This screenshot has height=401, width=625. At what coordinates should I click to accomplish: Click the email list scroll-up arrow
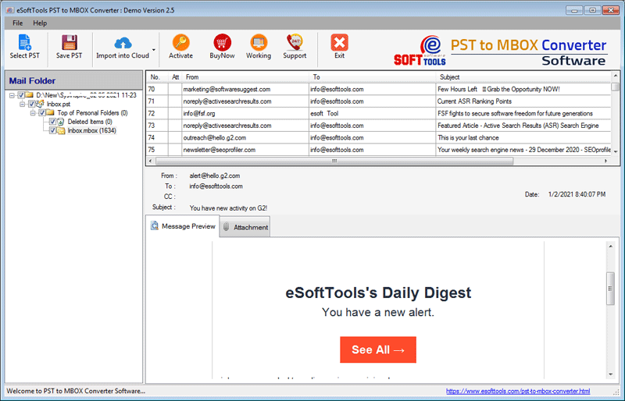click(616, 75)
